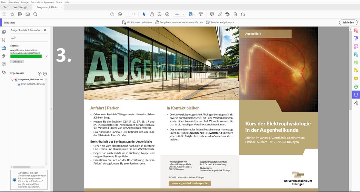
Task: Zoom in with the plus icon
Action: [x=167, y=14]
